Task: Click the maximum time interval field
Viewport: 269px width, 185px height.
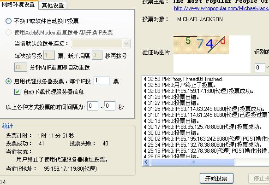Action: coord(110,106)
